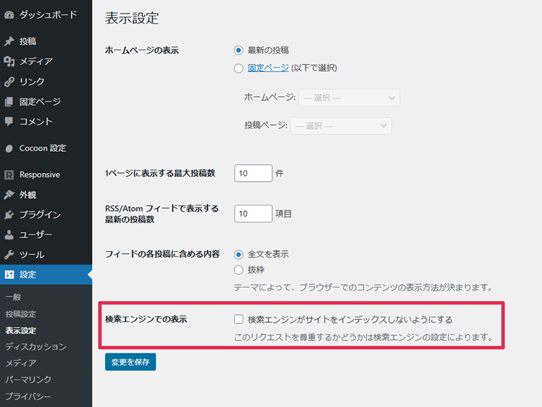Click 表示設定 submenu item

pyautogui.click(x=21, y=330)
